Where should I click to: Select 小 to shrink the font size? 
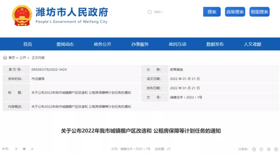click(x=32, y=149)
